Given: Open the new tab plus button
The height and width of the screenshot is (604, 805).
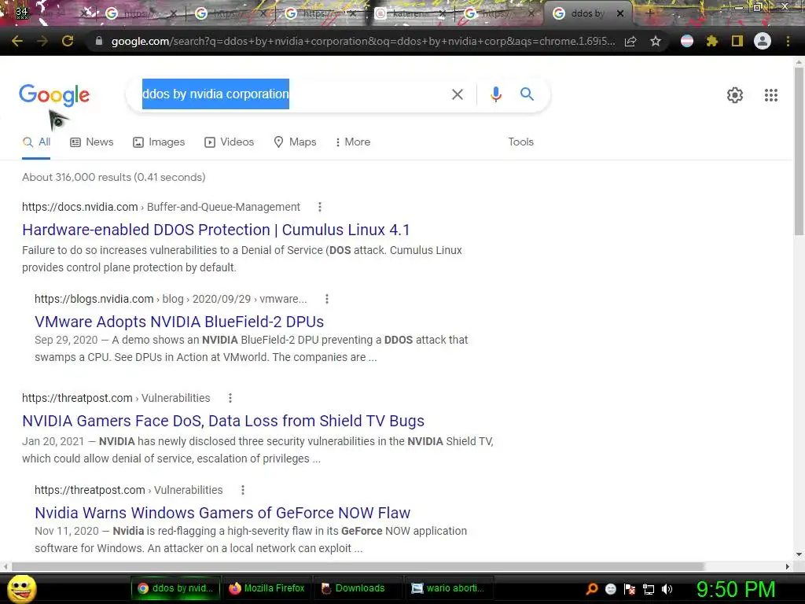Looking at the screenshot, I should (649, 13).
